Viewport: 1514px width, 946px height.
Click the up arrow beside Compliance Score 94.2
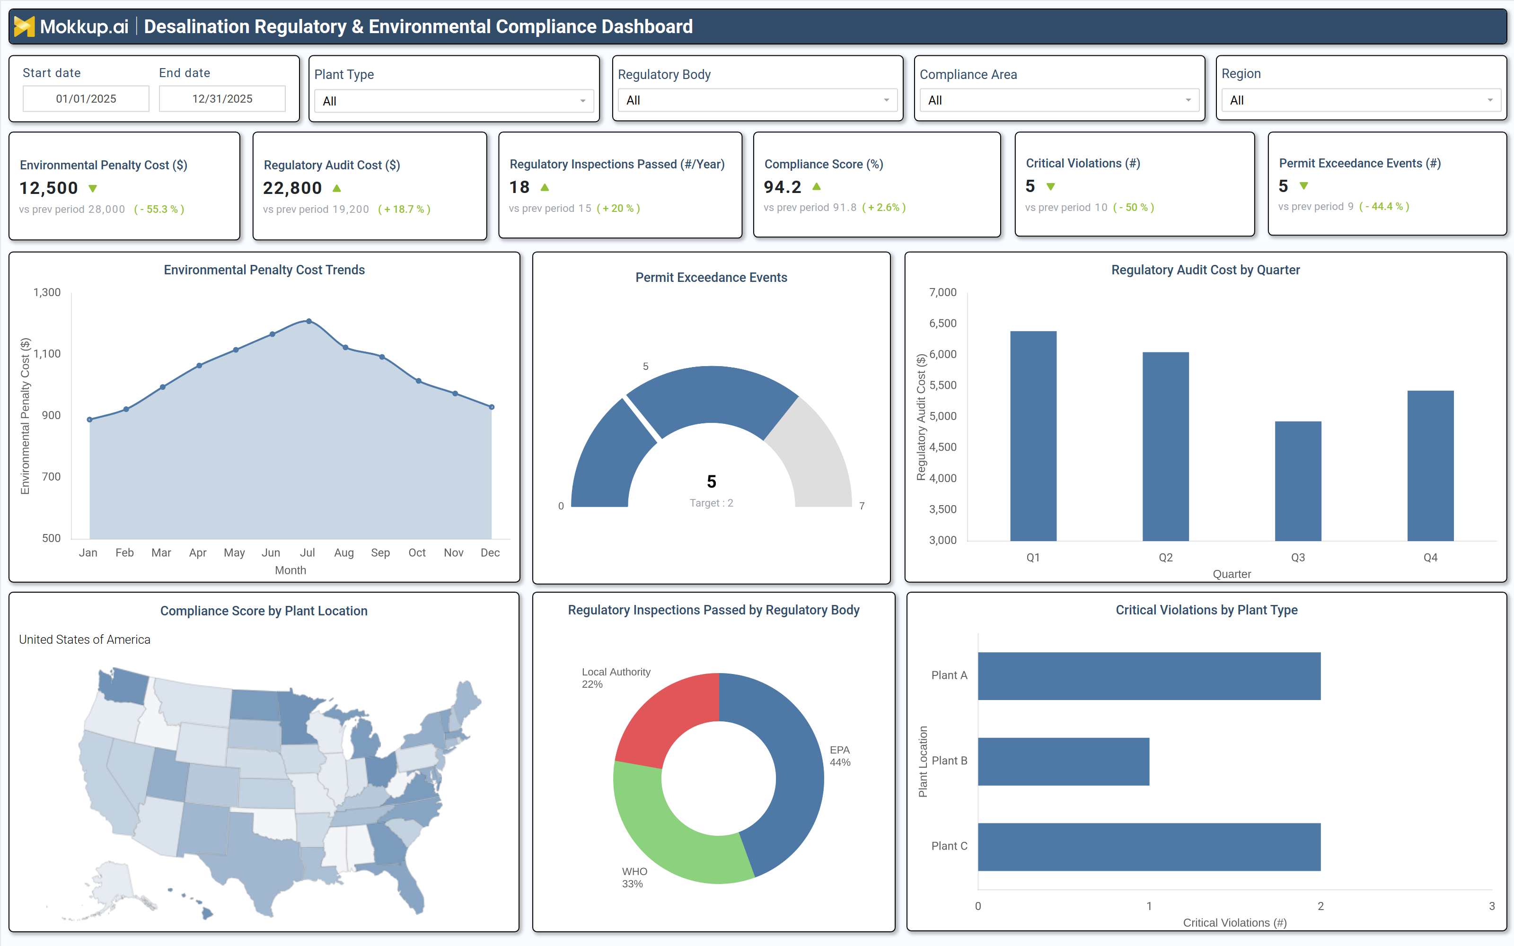tap(817, 186)
